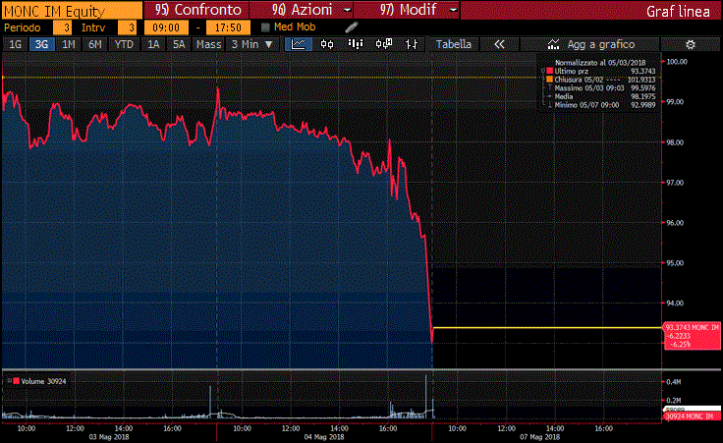Toggle the Med Mob checkbox
Image resolution: width=723 pixels, height=443 pixels.
pos(265,28)
